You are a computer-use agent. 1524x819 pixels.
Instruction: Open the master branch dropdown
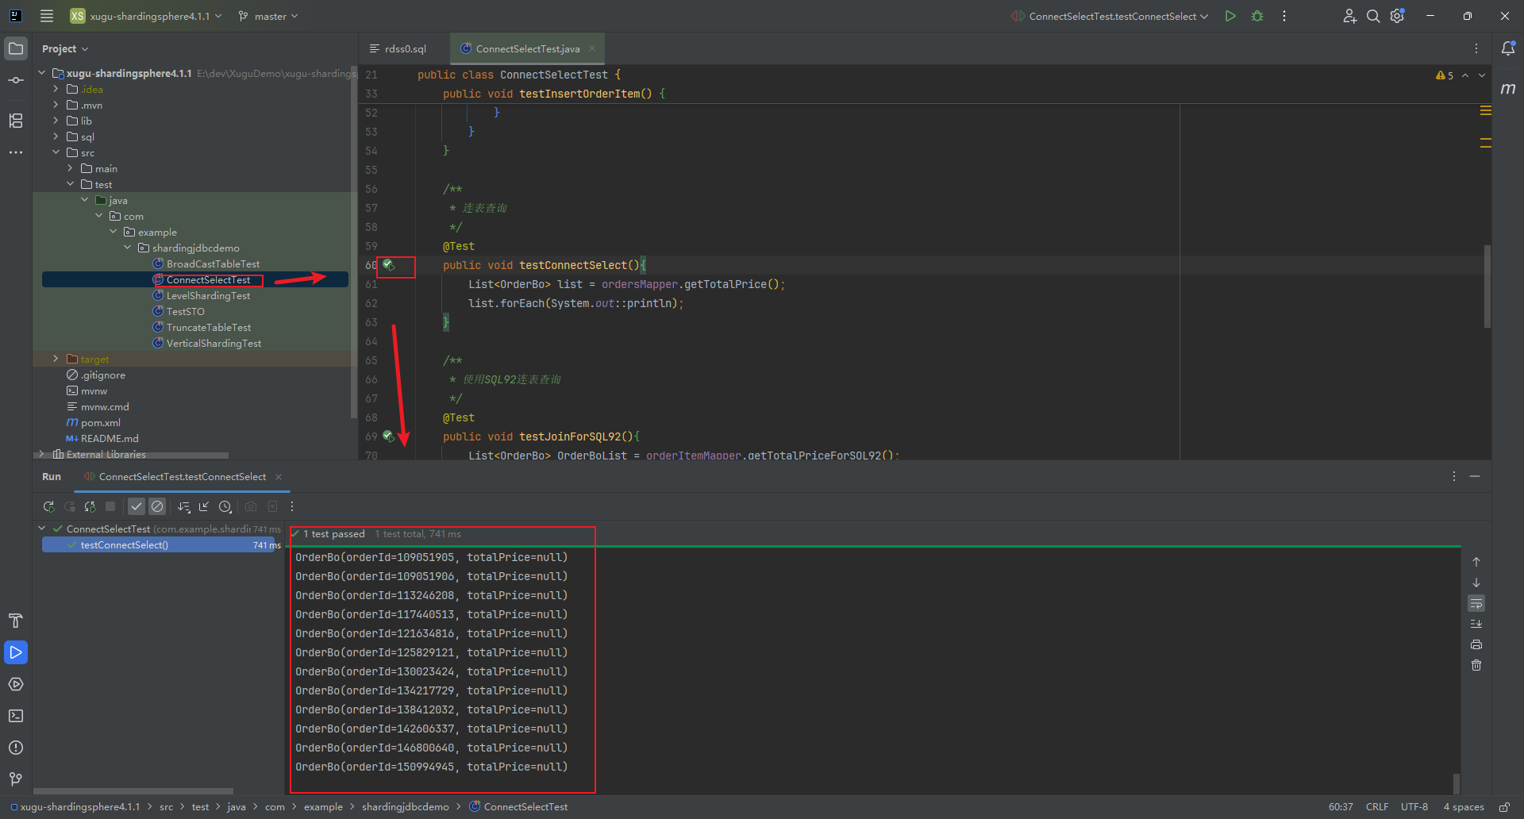(x=269, y=16)
